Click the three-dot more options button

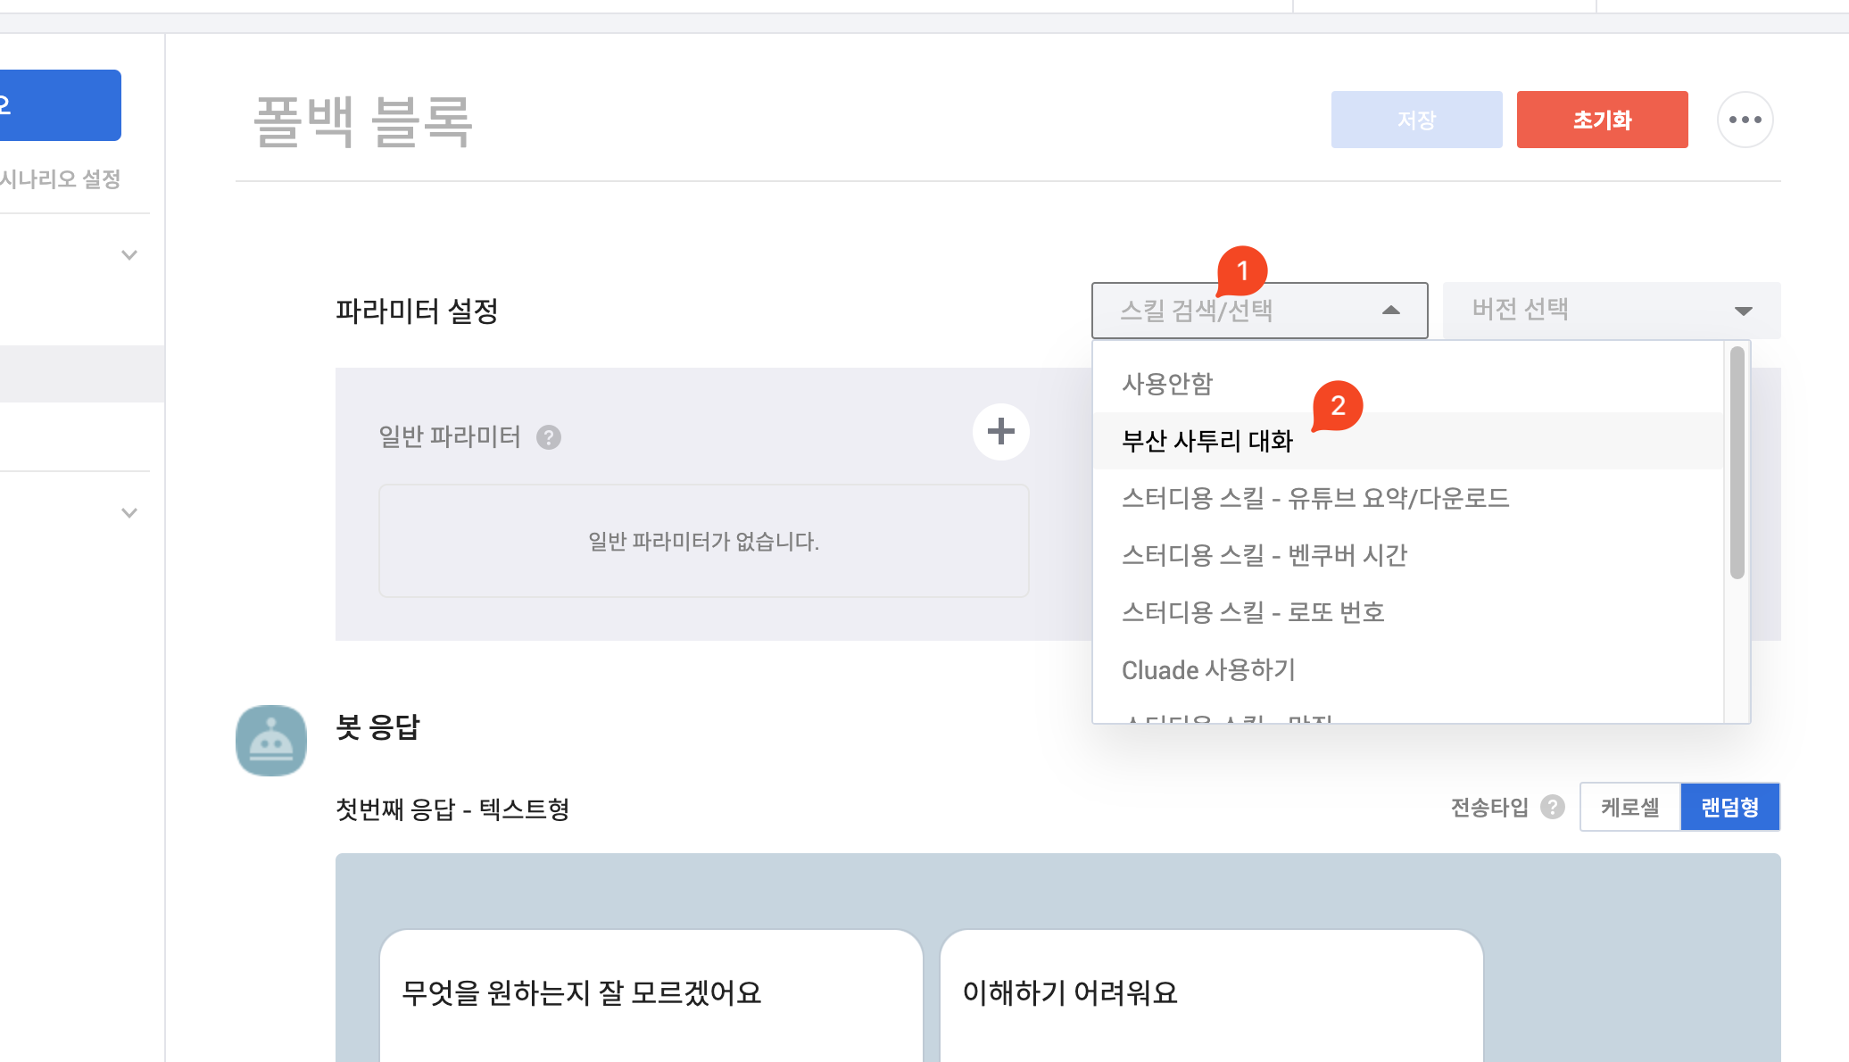pos(1745,120)
